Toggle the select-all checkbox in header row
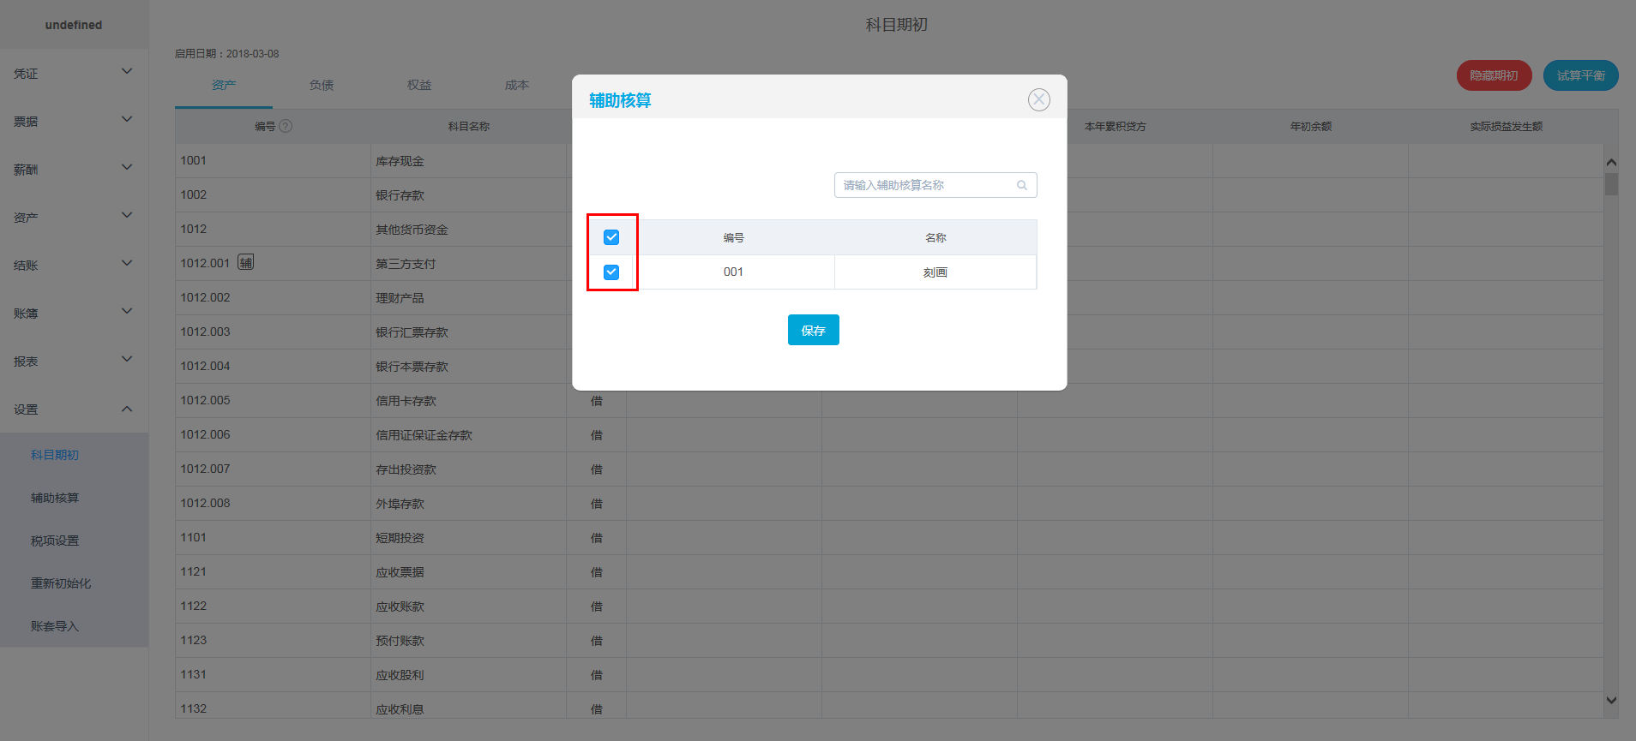Screen dimensions: 1636x741 click(611, 237)
